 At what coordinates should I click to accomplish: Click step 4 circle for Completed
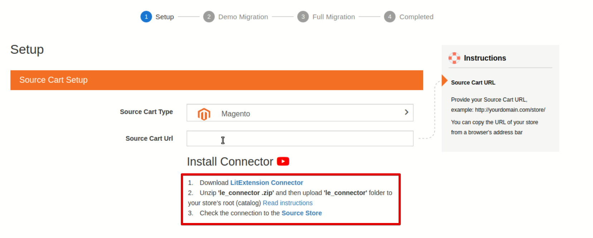click(x=390, y=17)
